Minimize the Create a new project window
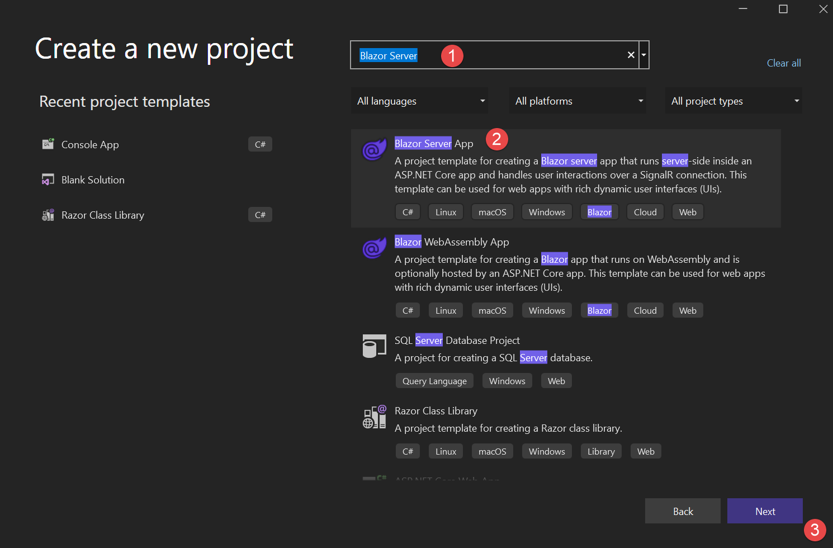The image size is (833, 548). (x=743, y=9)
